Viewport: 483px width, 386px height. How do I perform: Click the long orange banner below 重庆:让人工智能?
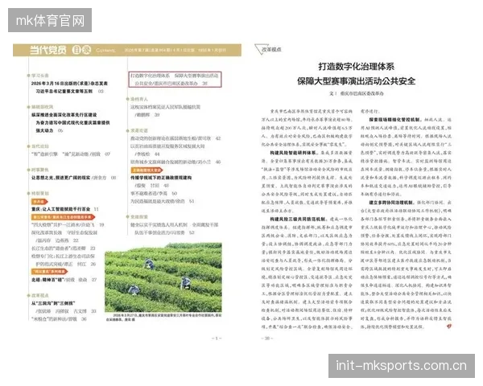63,217
